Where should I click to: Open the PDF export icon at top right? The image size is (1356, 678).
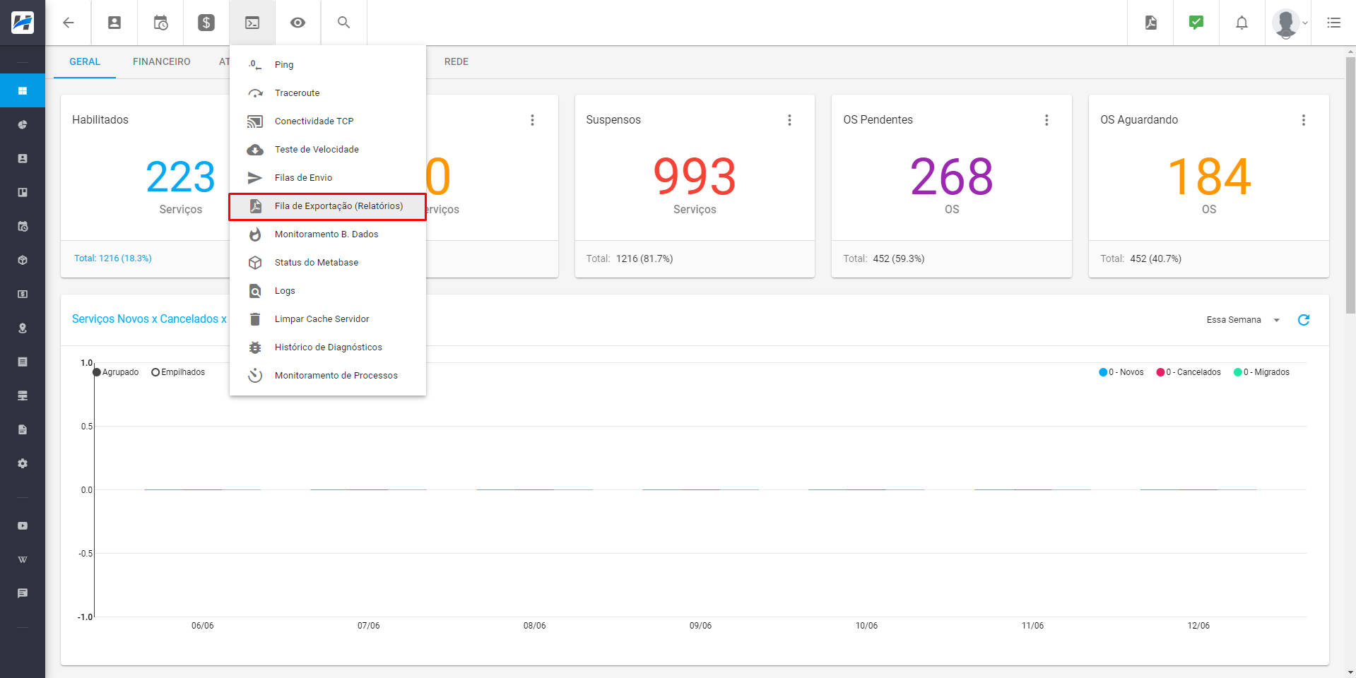point(1151,23)
